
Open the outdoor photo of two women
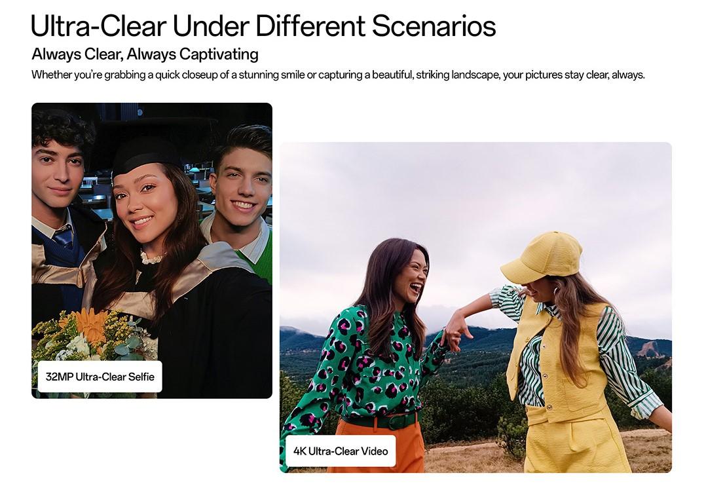pyautogui.click(x=475, y=307)
